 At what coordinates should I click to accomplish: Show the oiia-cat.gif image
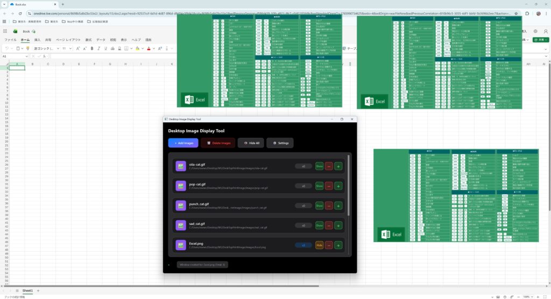coord(319,166)
